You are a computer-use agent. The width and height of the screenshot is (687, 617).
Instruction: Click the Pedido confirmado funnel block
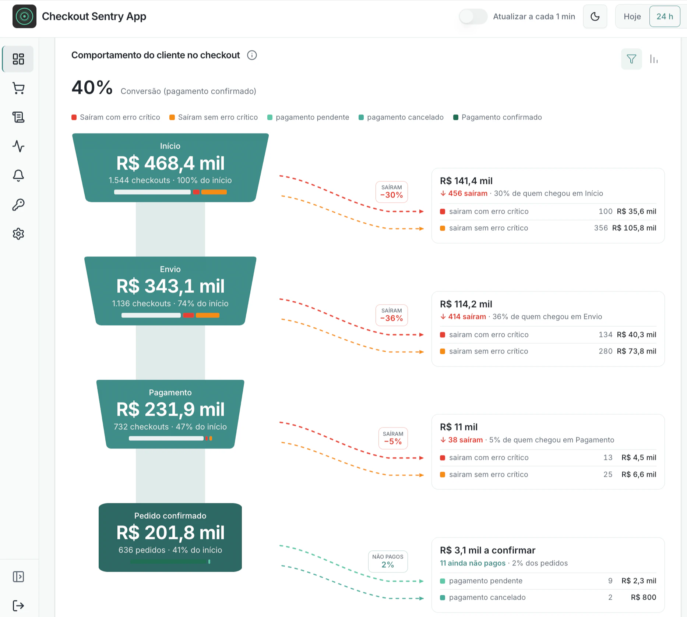click(x=170, y=537)
